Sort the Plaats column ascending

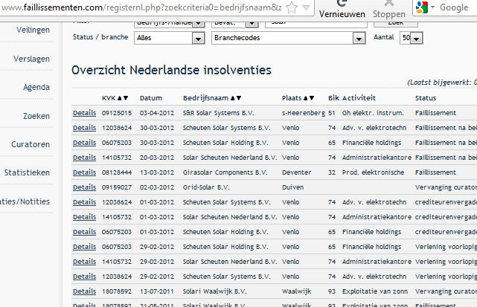pyautogui.click(x=305, y=98)
